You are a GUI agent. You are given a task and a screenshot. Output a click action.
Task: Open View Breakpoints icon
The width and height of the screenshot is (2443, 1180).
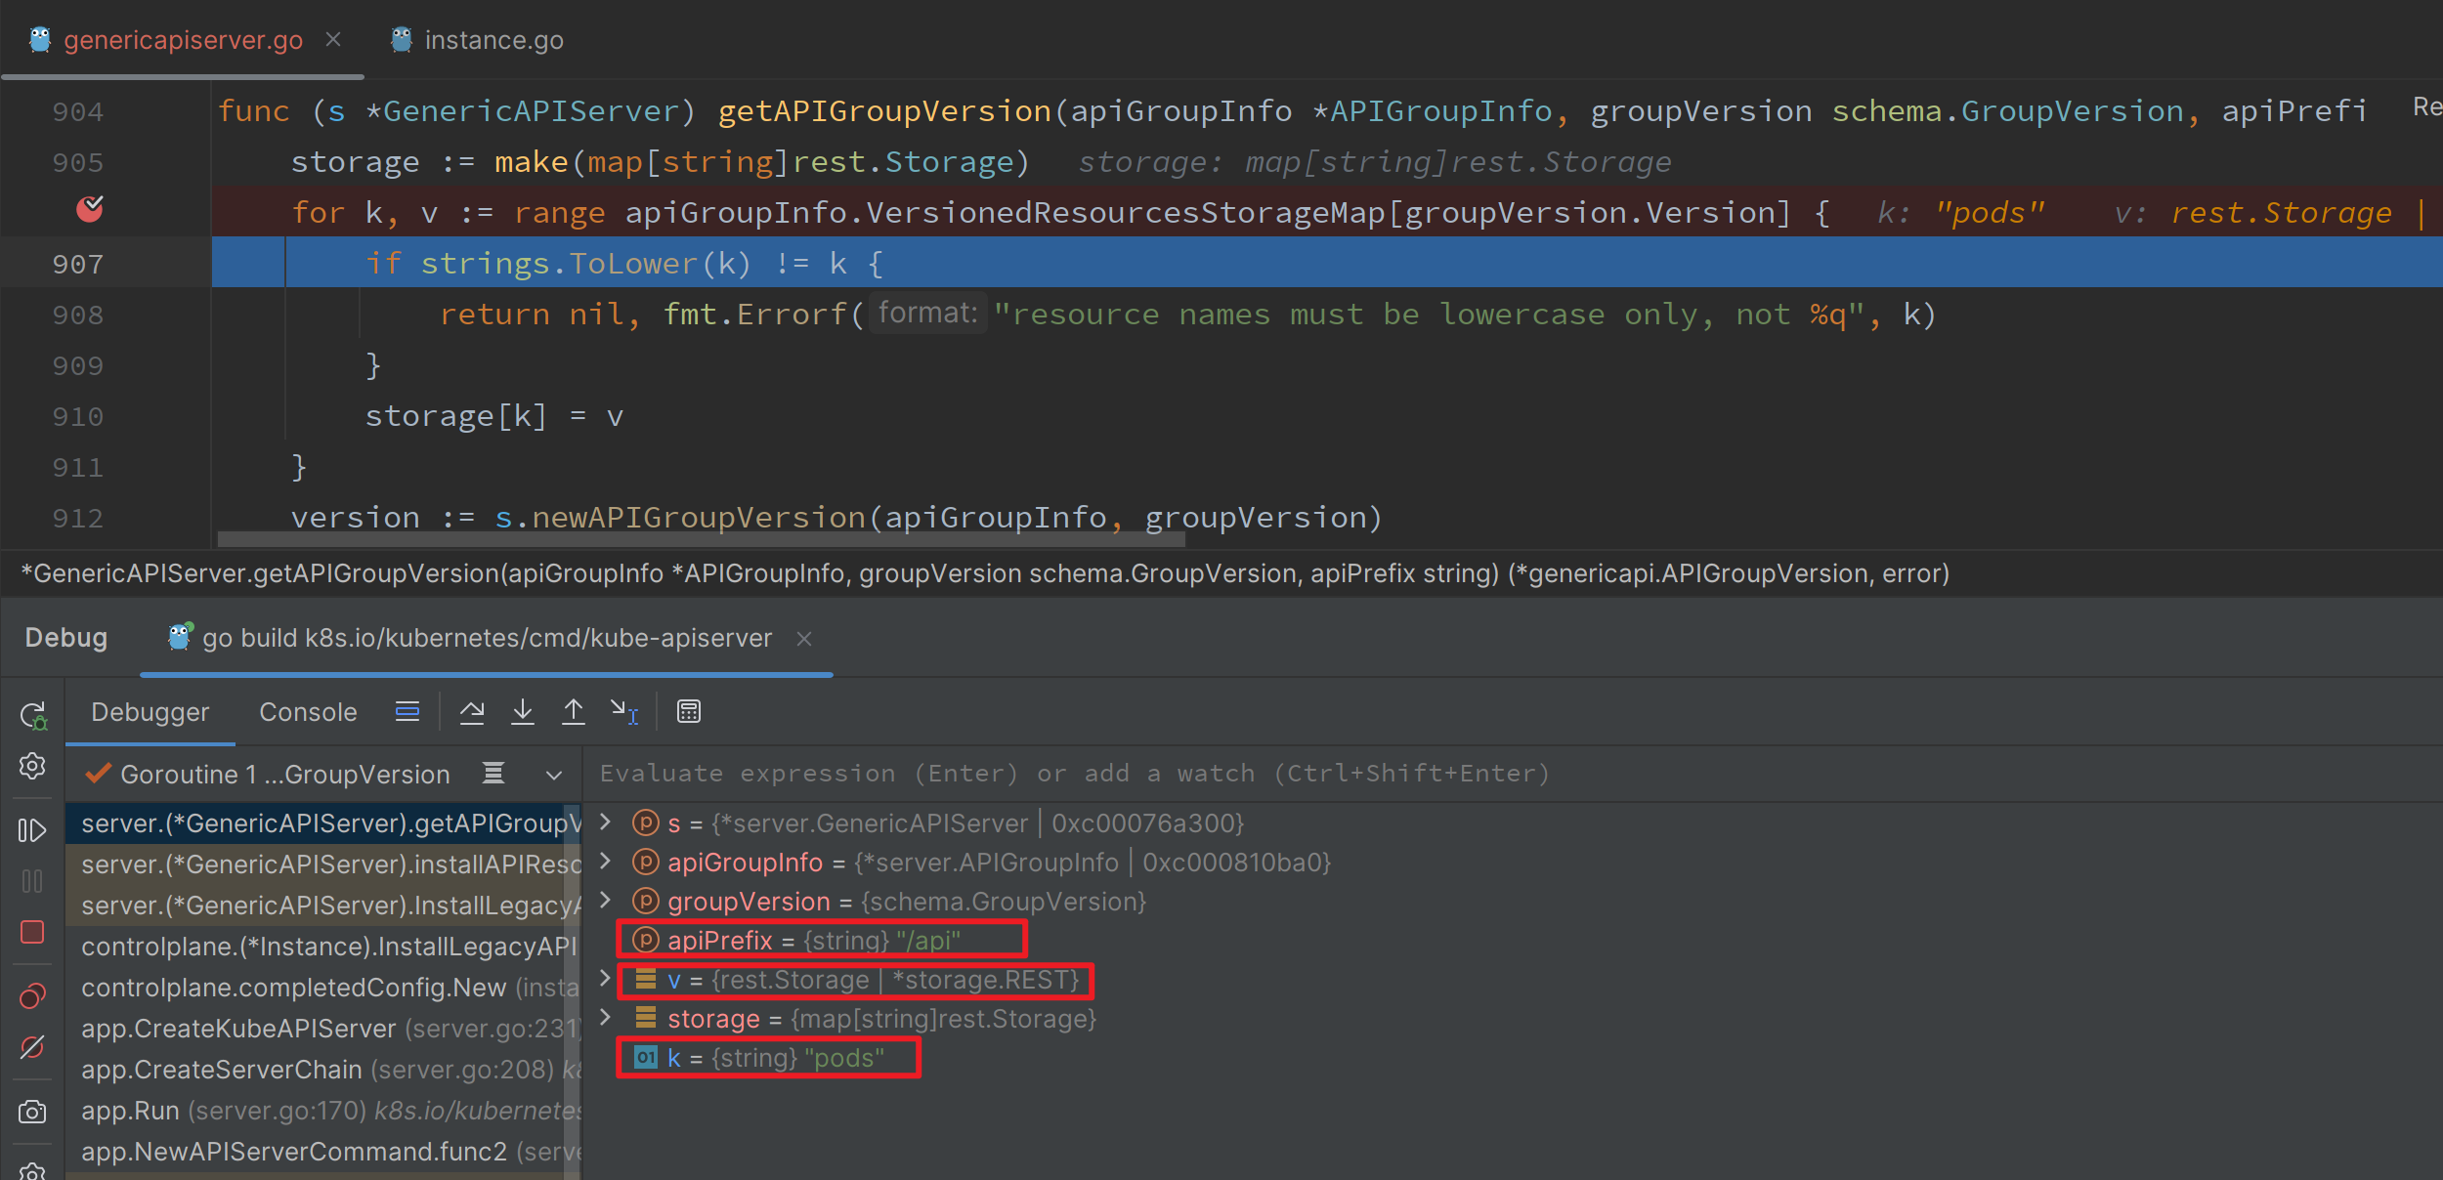point(32,996)
